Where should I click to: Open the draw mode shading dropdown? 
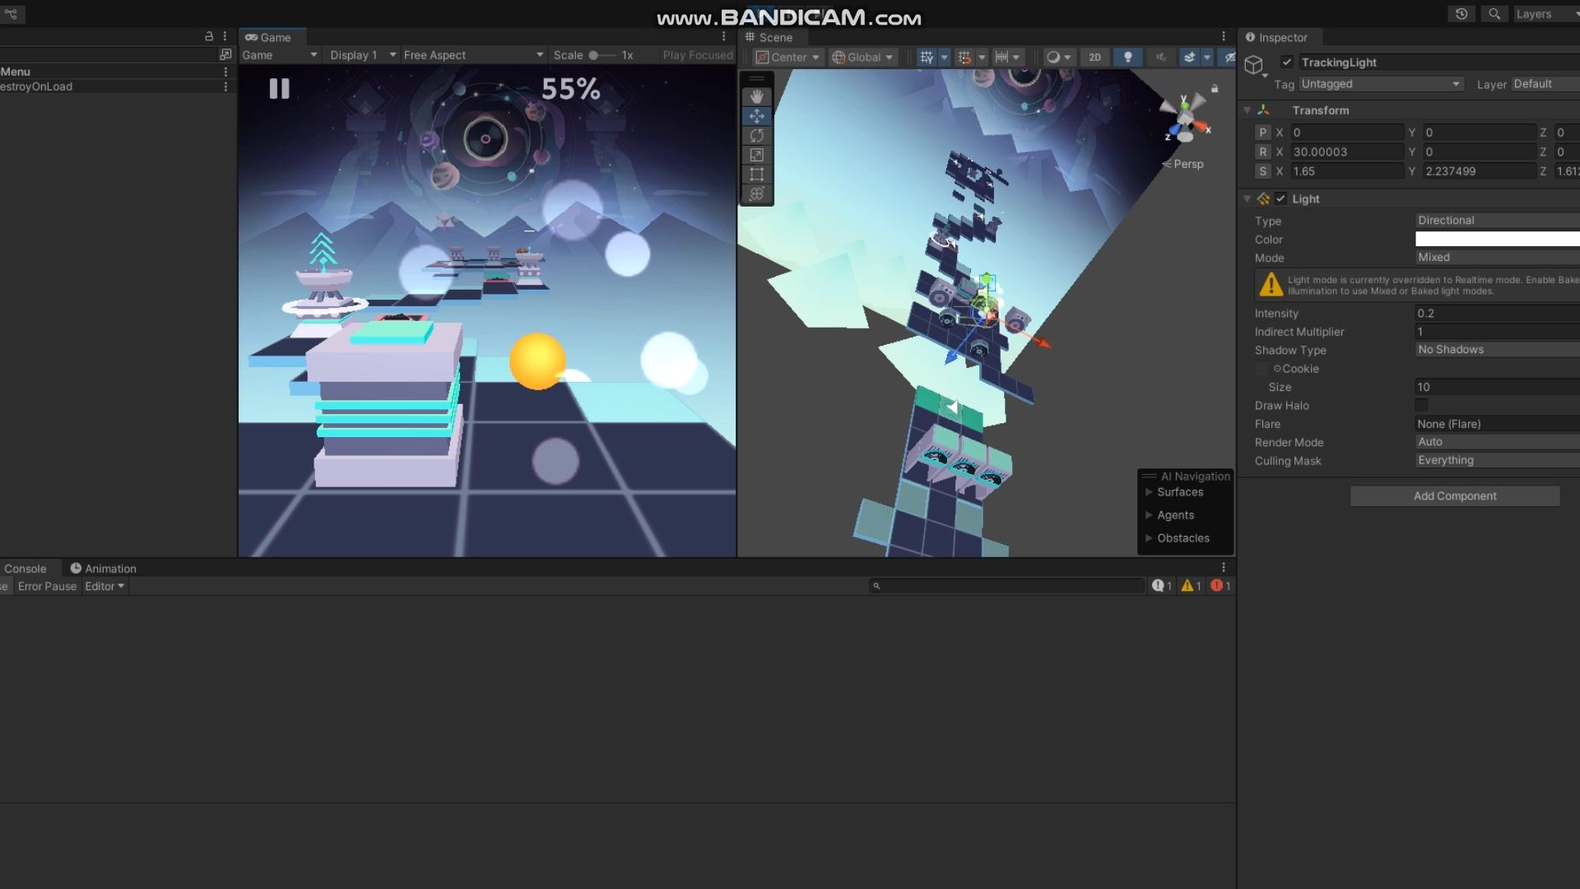tap(1058, 57)
